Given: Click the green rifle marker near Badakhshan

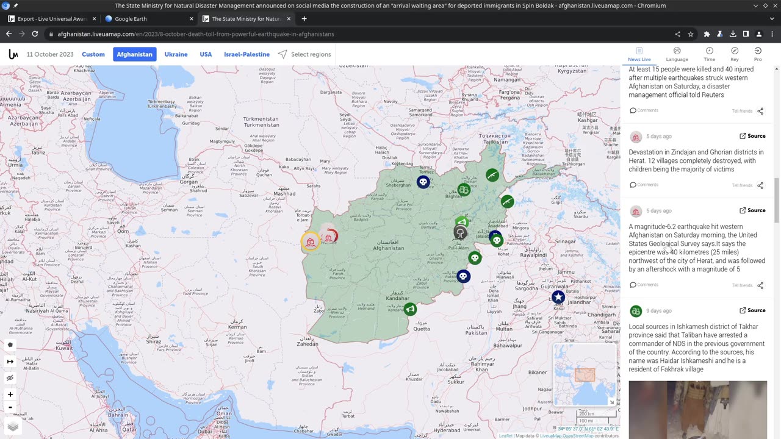Looking at the screenshot, I should point(492,176).
